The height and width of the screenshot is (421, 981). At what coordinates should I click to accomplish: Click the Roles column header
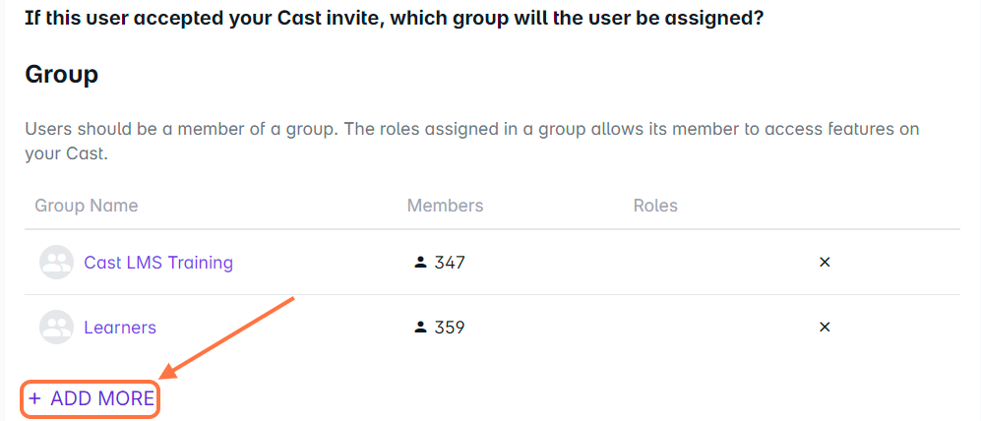tap(655, 206)
